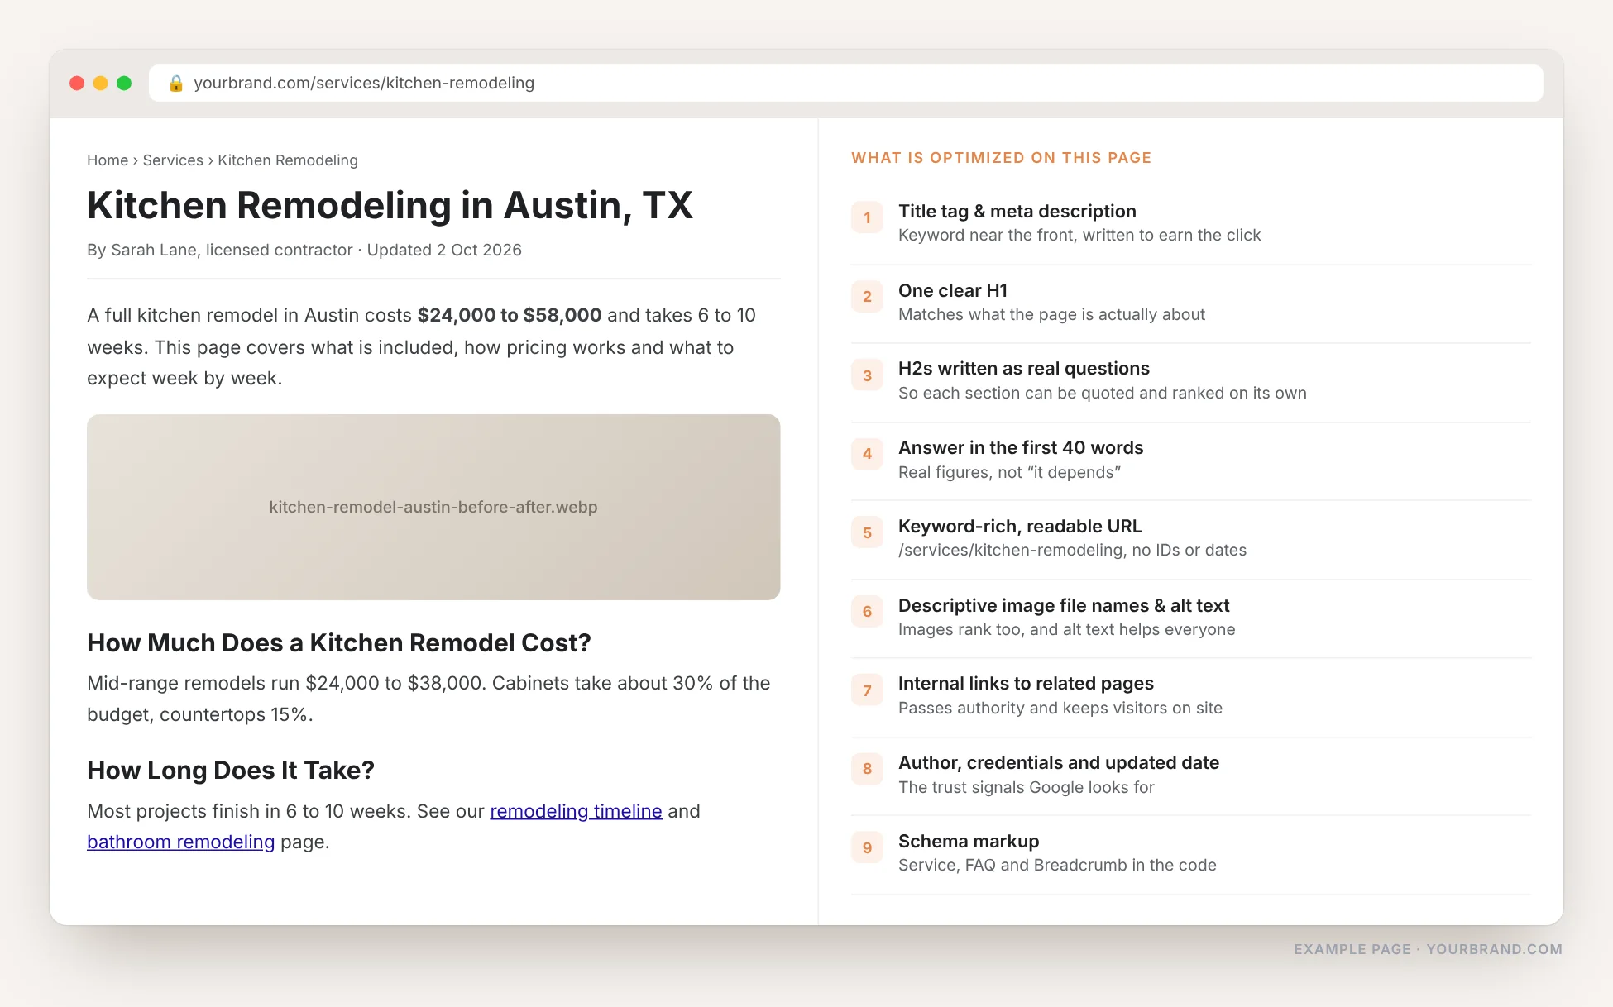Follow the remodeling timeline link
The image size is (1613, 1007).
coord(576,811)
